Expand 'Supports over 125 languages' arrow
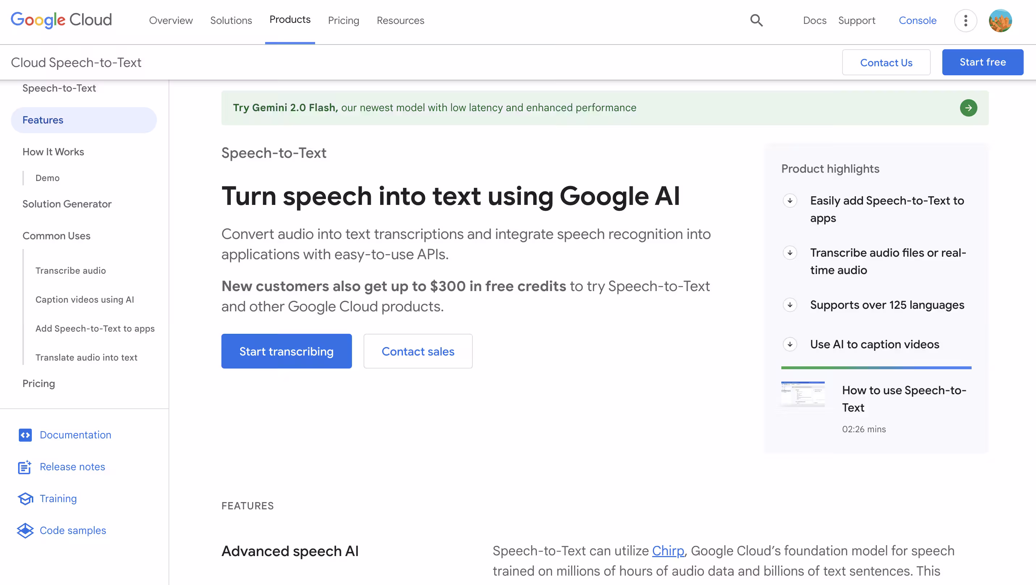Viewport: 1036px width, 585px height. pos(790,305)
